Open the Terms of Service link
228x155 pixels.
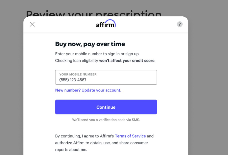point(130,136)
